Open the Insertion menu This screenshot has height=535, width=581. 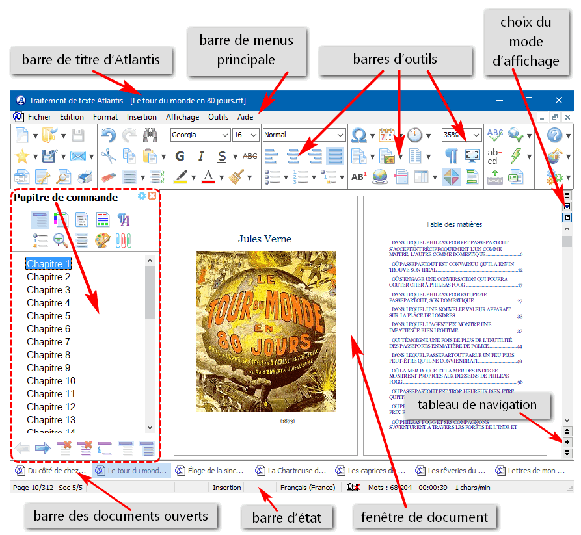click(x=142, y=117)
